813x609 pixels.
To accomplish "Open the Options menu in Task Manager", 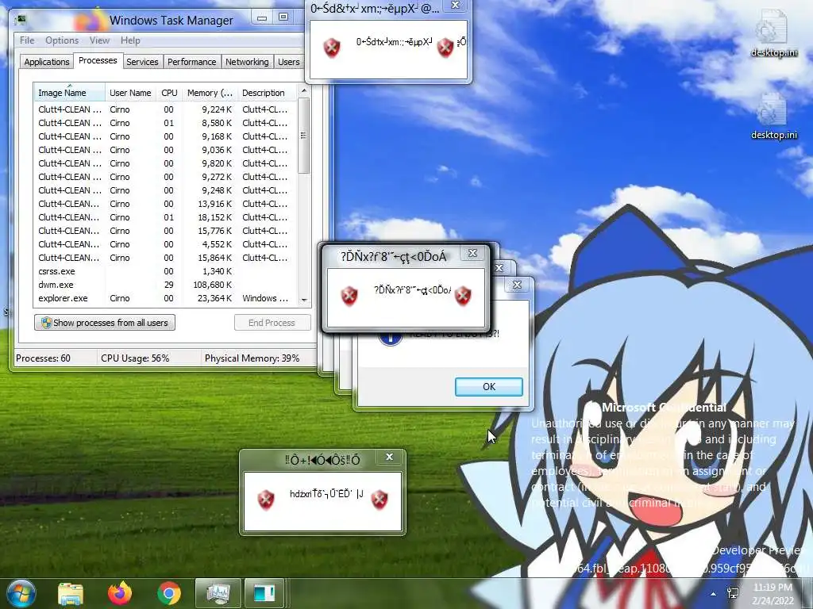I will coord(62,40).
